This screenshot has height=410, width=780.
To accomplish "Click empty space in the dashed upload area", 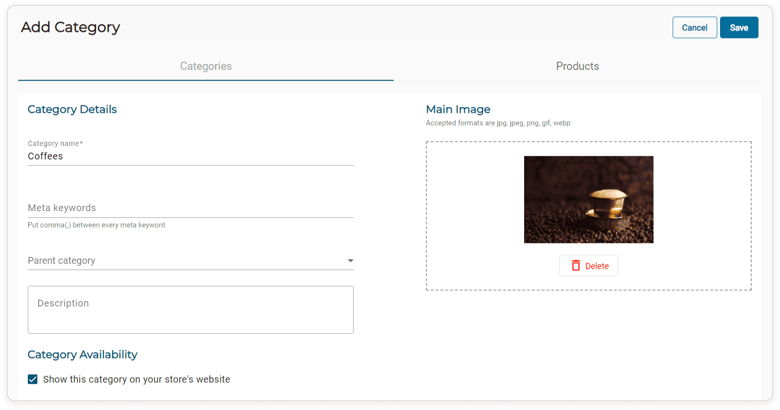I will coord(474,216).
